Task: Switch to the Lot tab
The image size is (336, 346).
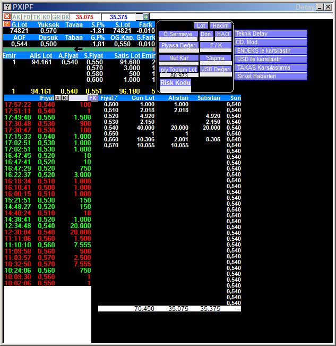Action: 201,26
